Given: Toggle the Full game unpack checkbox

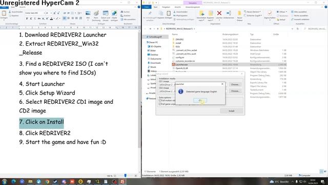Looking at the screenshot, I should click(x=160, y=104).
